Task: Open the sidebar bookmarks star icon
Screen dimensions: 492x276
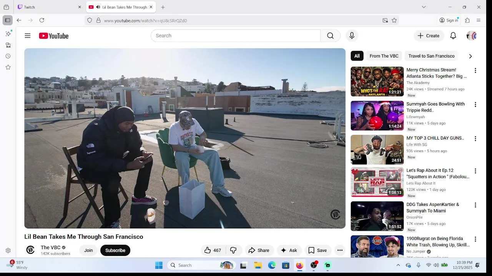Action: 8,67
